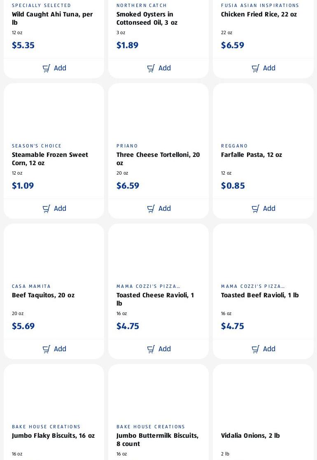This screenshot has height=460, width=317.
Task: Open Steamable Frozen Sweet Corn product page
Action: [50, 159]
